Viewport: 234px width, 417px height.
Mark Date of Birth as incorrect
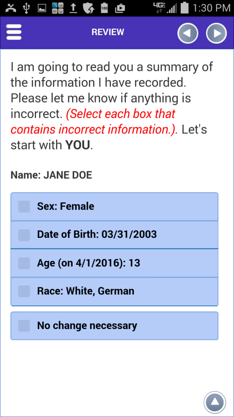tap(114, 235)
